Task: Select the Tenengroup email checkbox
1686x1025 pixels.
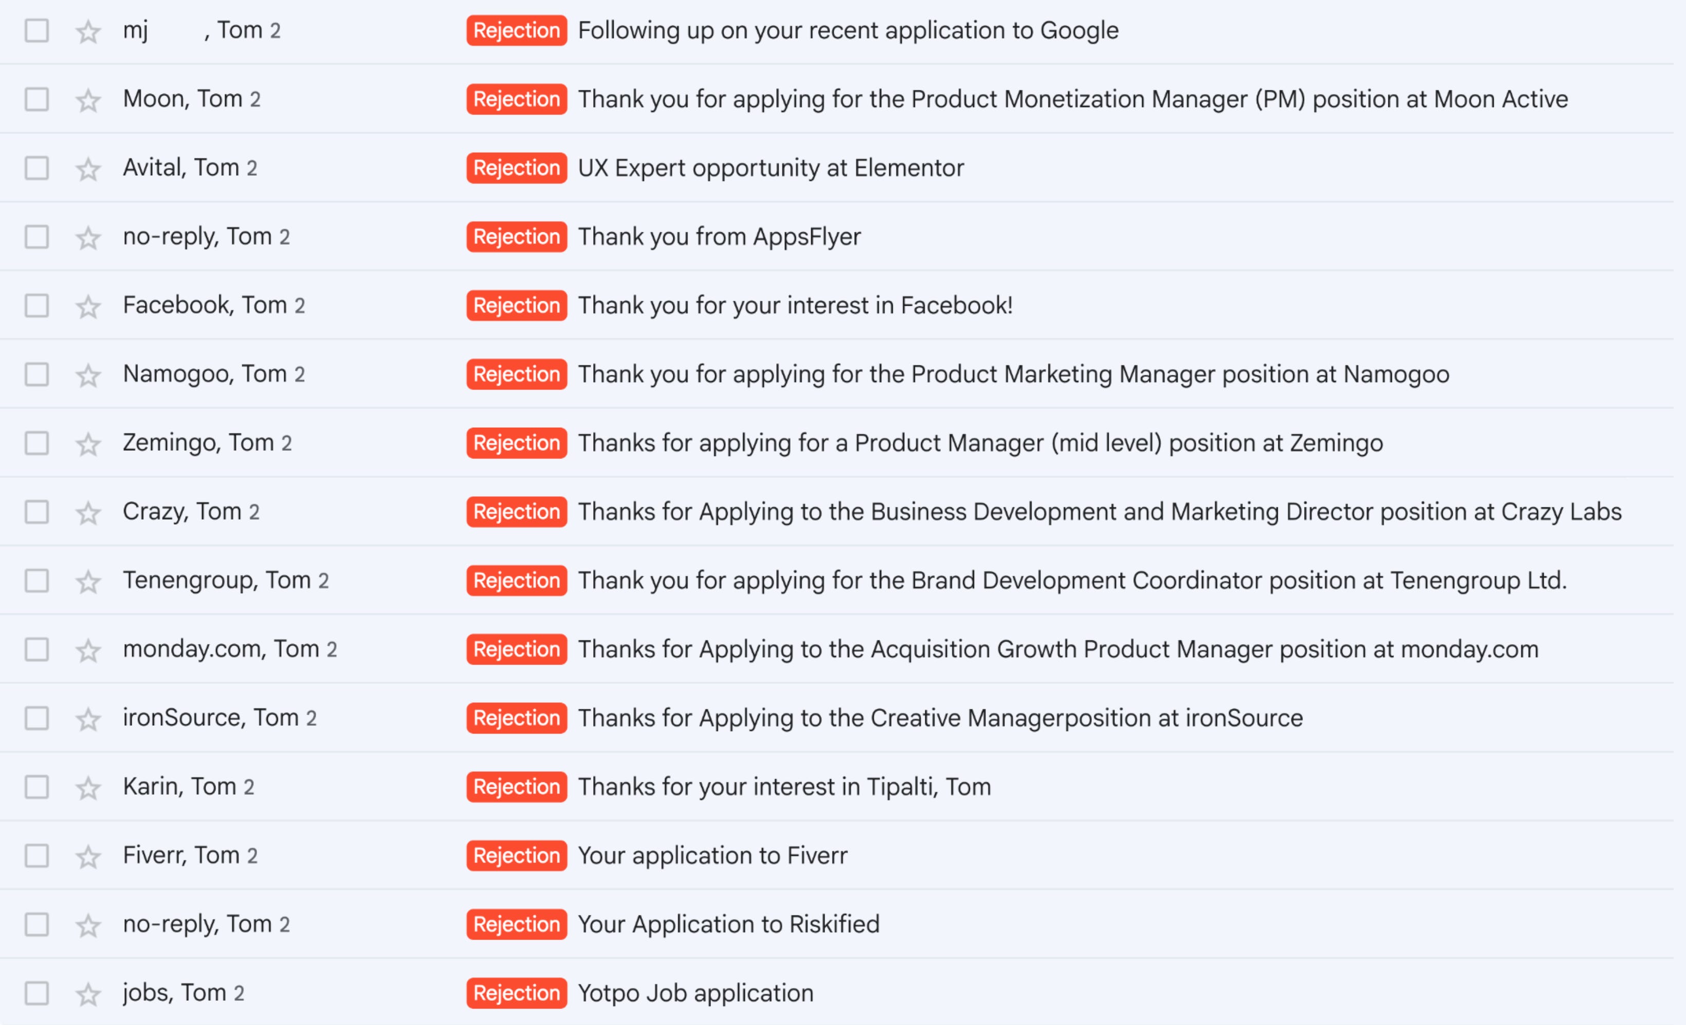Action: coord(37,580)
